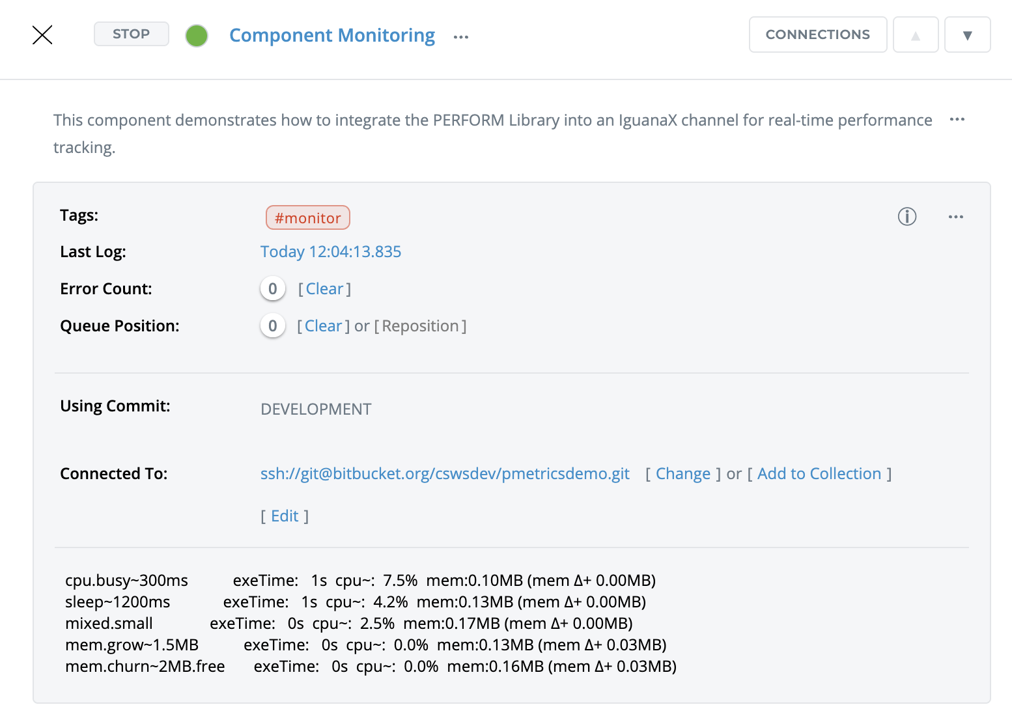Viewport: 1012px width, 720px height.
Task: Change the connected repository
Action: (x=682, y=474)
